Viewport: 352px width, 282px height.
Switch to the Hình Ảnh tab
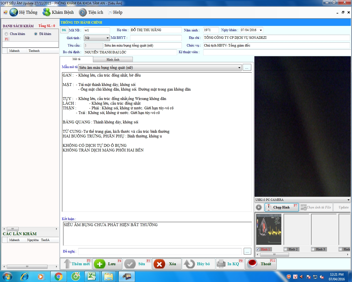pyautogui.click(x=113, y=59)
